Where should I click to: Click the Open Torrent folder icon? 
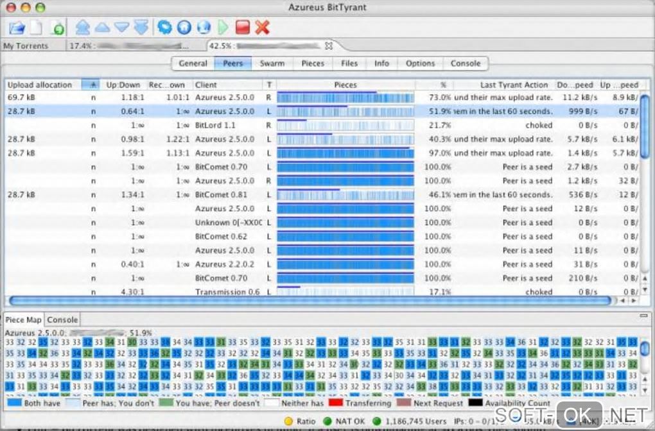point(17,28)
